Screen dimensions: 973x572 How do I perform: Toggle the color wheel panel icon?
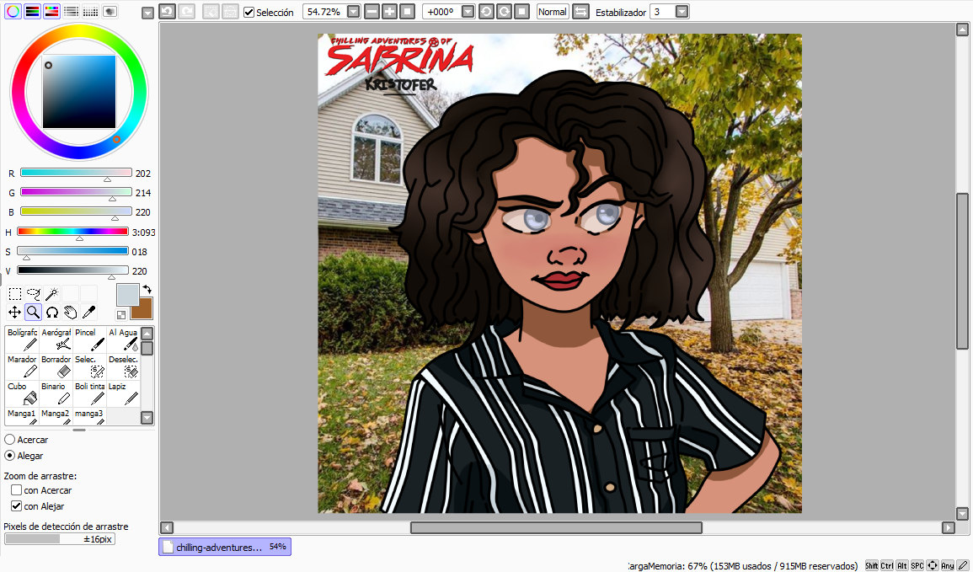coord(13,11)
